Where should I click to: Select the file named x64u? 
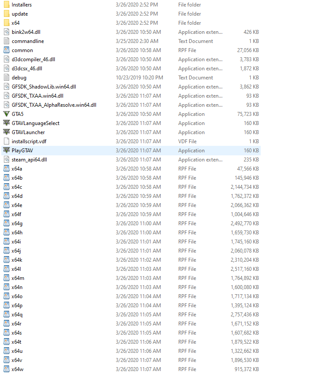click(x=17, y=351)
